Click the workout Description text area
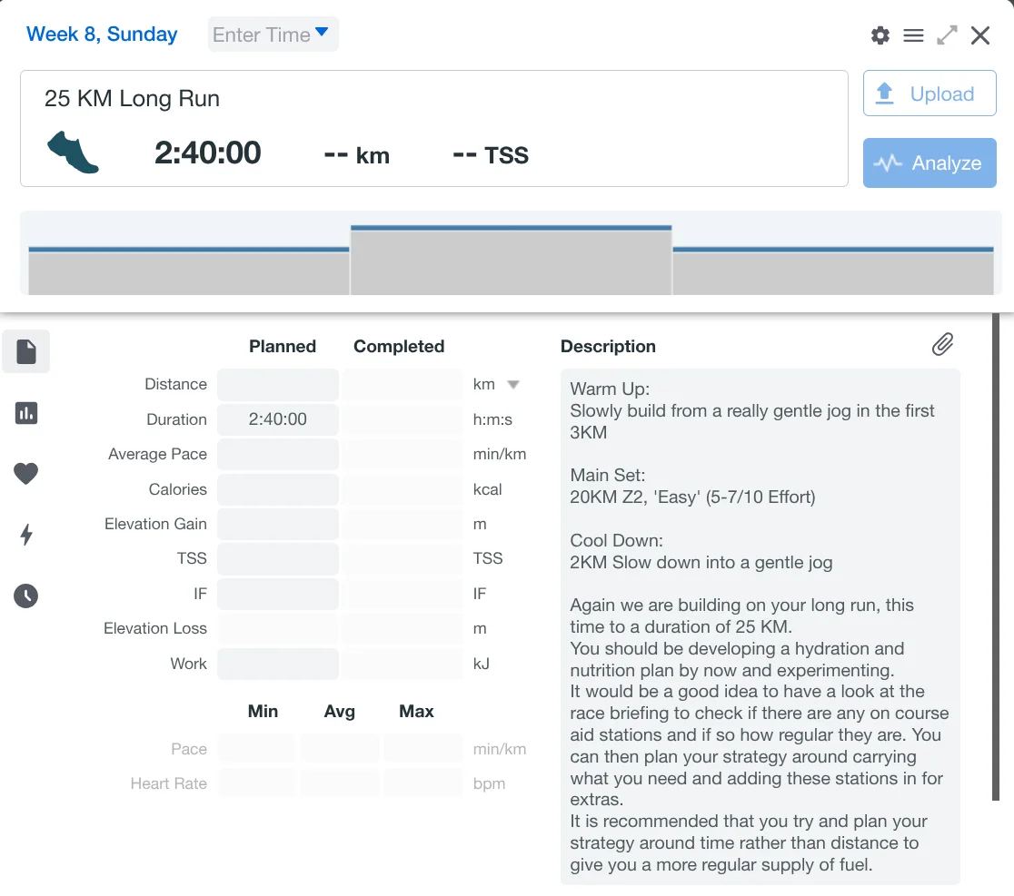This screenshot has width=1014, height=896. 760,626
